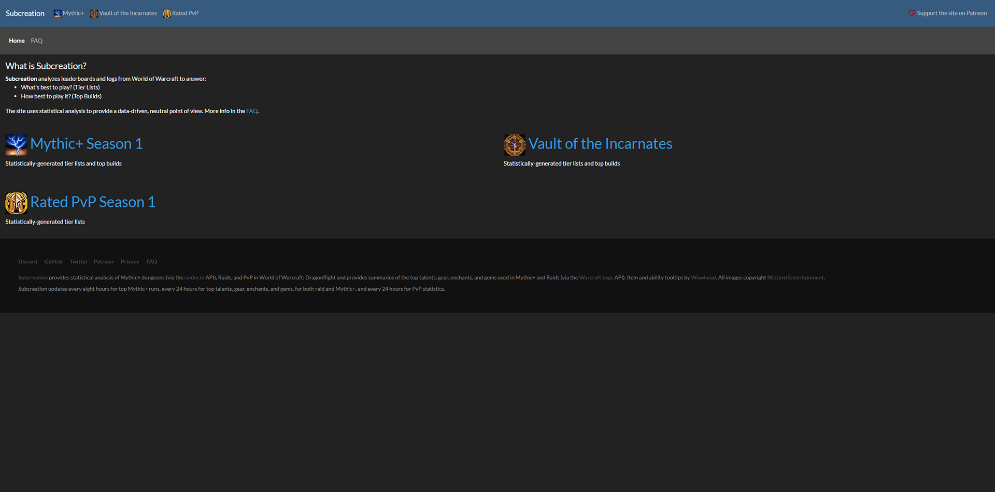Click the Patreon footer link
This screenshot has width=995, height=492.
pos(104,262)
